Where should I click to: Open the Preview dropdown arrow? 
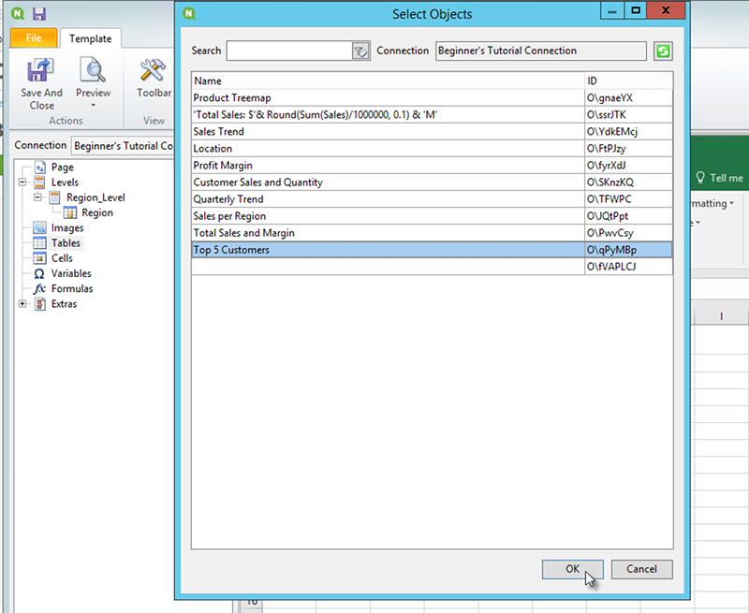93,106
